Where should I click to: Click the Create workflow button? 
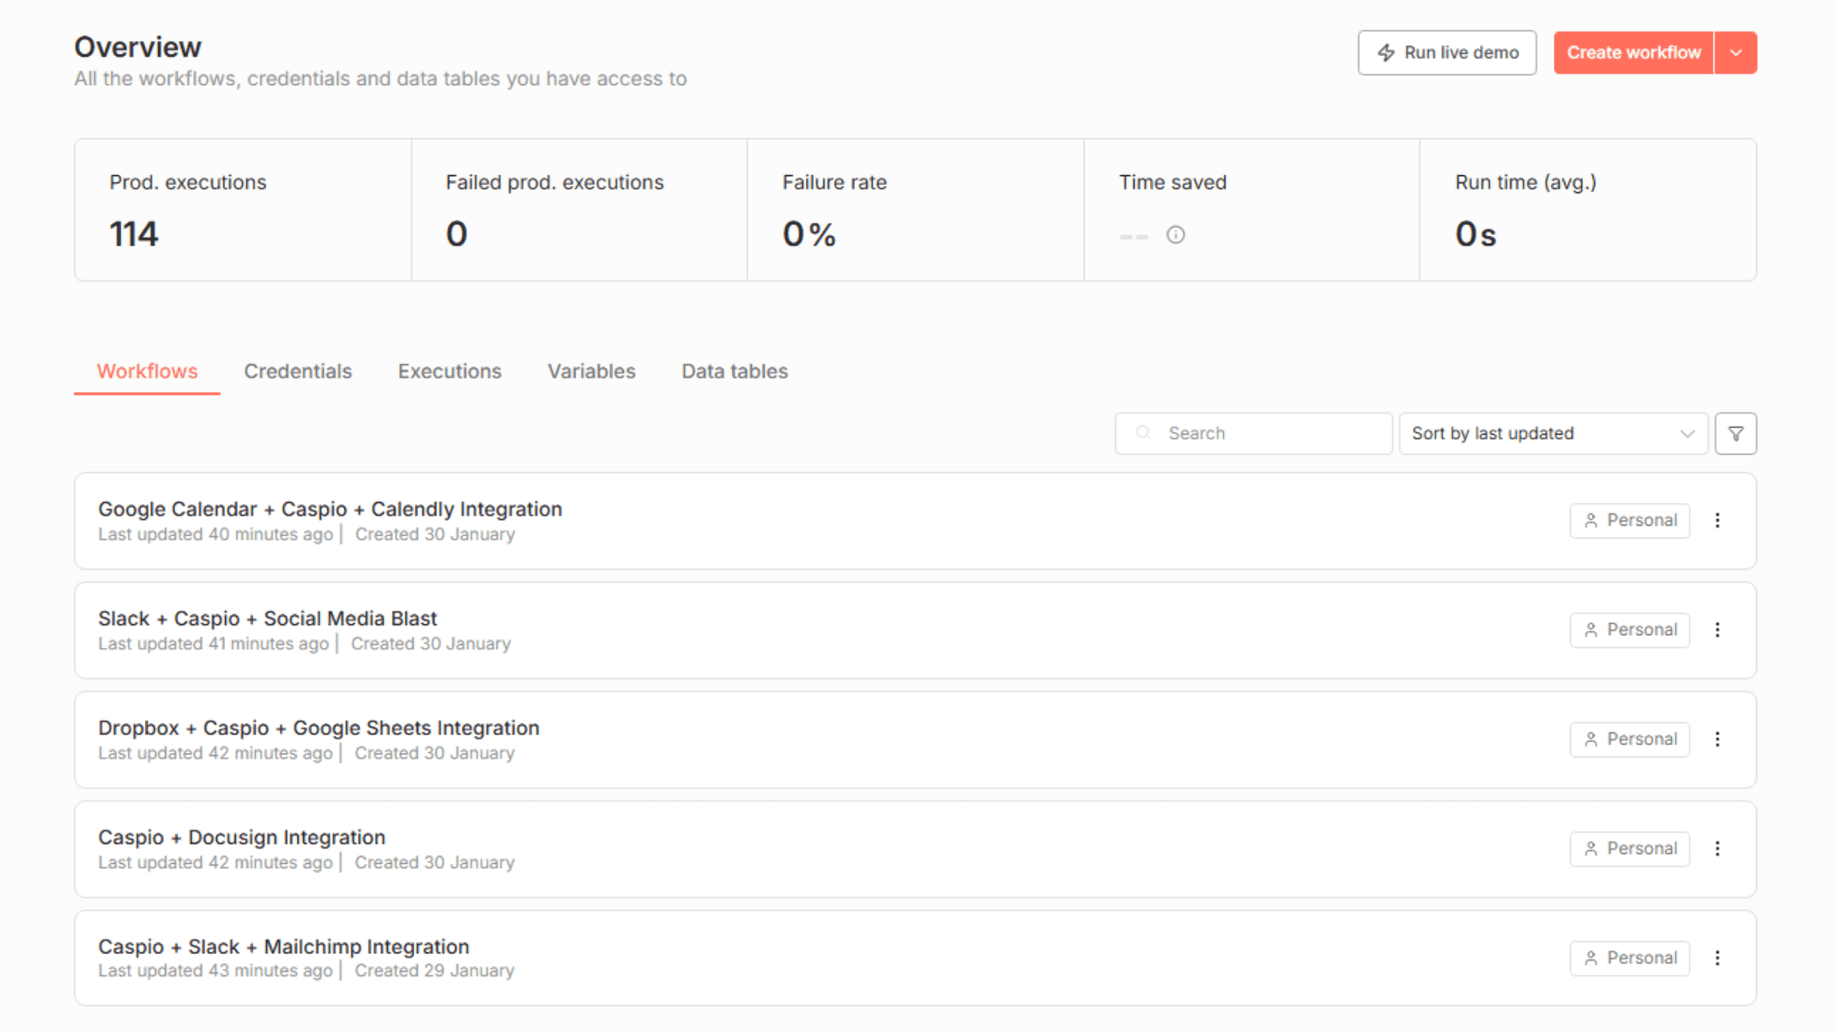(x=1633, y=52)
